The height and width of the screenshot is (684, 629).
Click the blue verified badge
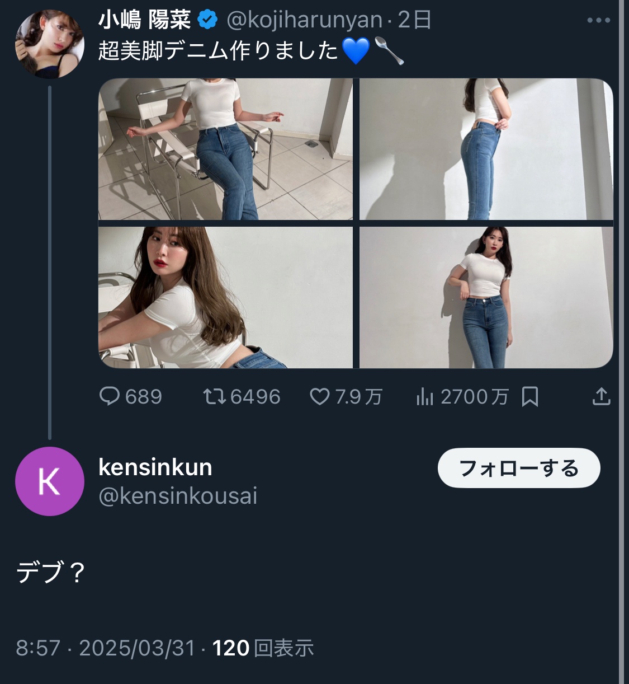[208, 20]
